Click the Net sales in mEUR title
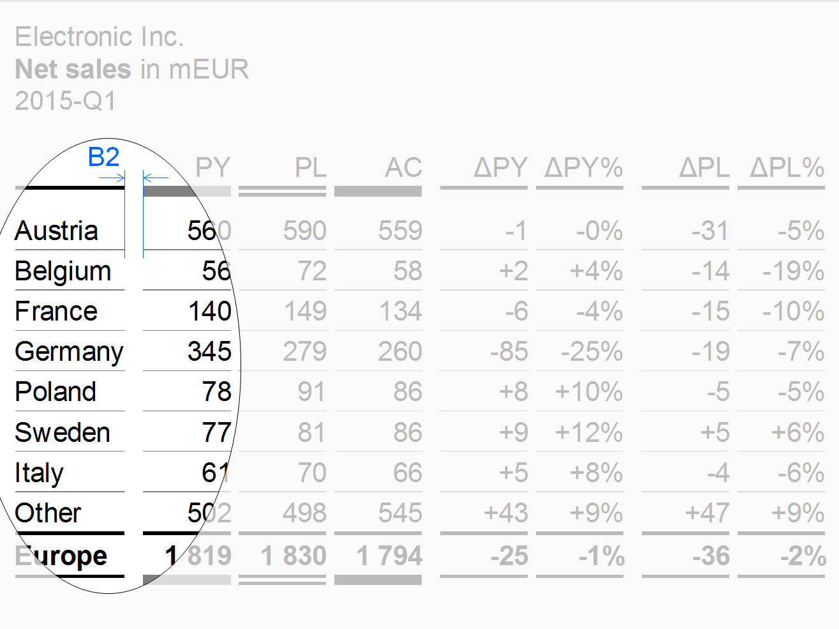The height and width of the screenshot is (629, 839). pyautogui.click(x=132, y=69)
